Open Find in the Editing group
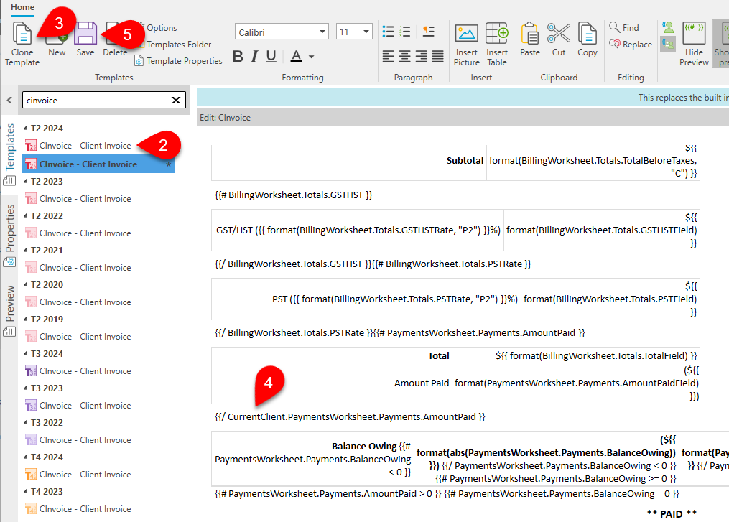729x522 pixels. pos(624,27)
